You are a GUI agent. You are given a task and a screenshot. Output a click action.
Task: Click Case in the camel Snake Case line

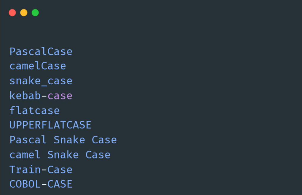click(x=98, y=155)
